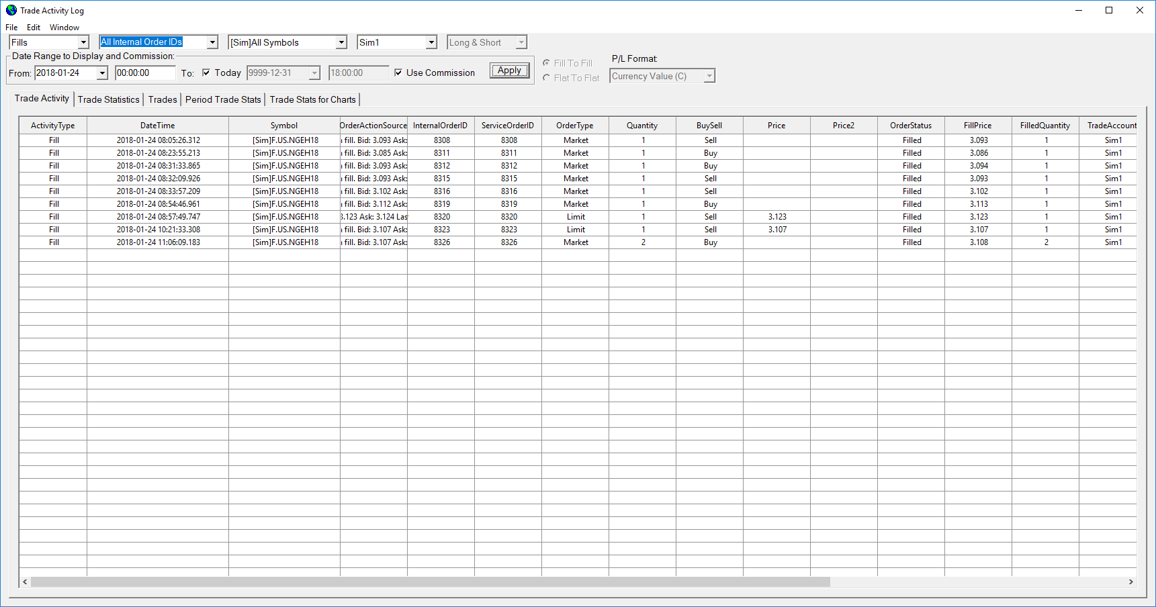Screen dimensions: 1156x607
Task: Open the To date 9999-12-31 dropdown
Action: 314,73
